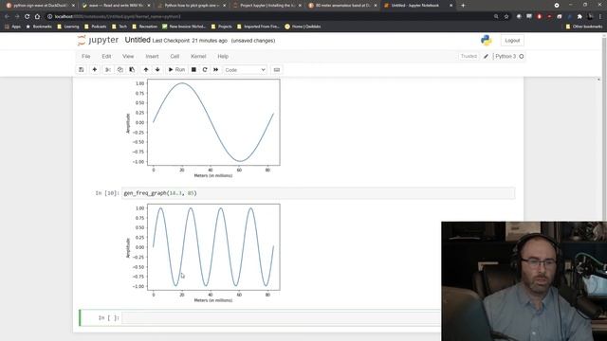Open the Kernel menu
The image size is (607, 341).
(198, 57)
